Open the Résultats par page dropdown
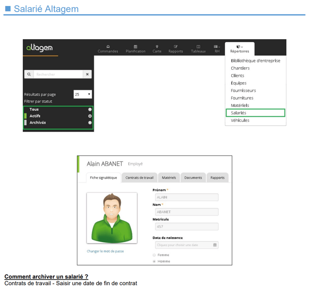 (83, 94)
